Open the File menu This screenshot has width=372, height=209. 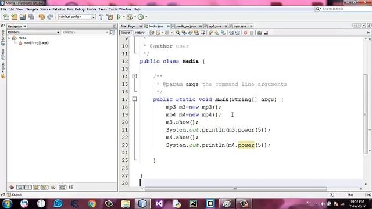3,9
